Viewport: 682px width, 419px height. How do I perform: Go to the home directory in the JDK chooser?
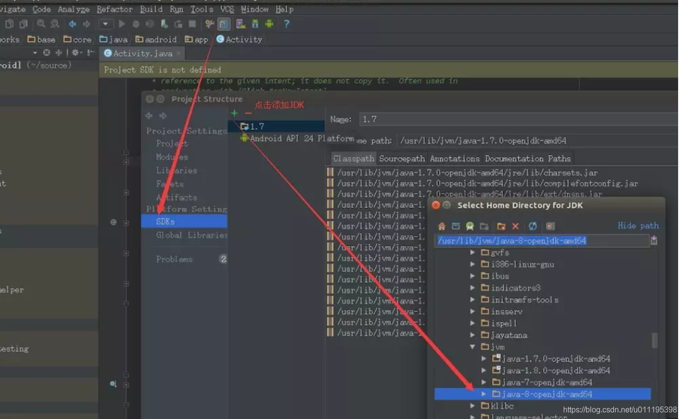coord(441,226)
